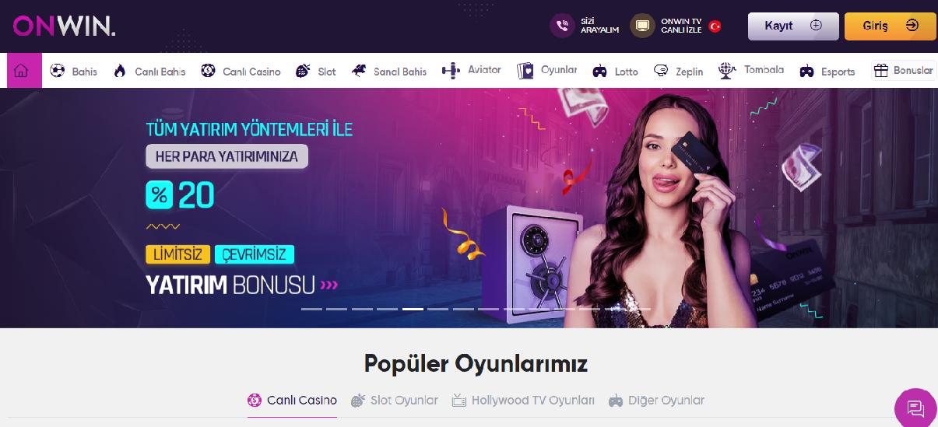The height and width of the screenshot is (427, 938).
Task: Click the Tombala trophy icon
Action: pyautogui.click(x=727, y=71)
